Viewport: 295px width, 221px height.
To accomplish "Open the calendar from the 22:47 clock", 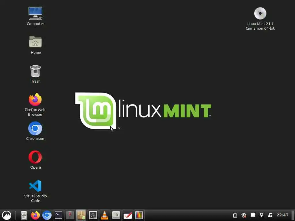I will (282, 215).
